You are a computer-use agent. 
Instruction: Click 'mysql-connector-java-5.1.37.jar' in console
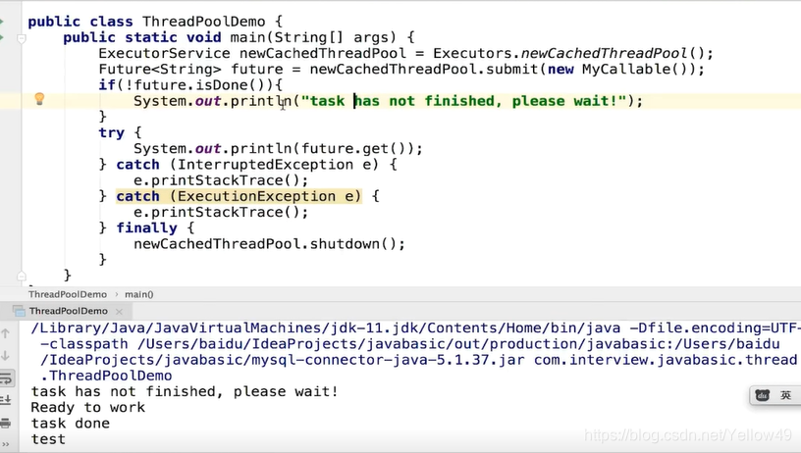pyautogui.click(x=388, y=360)
